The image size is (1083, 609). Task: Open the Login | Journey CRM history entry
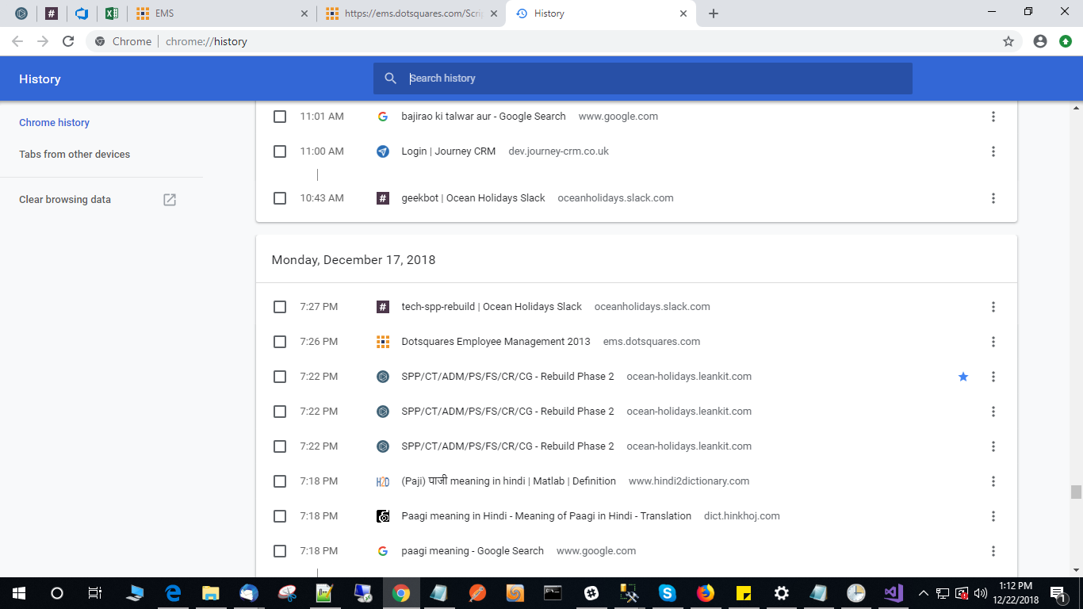tap(449, 151)
